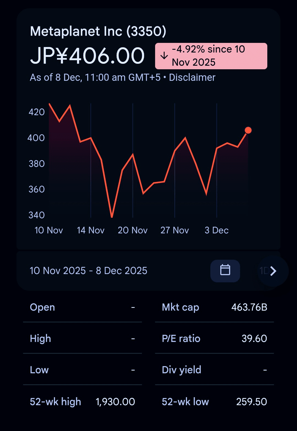This screenshot has height=431, width=297.
Task: Click the Metaplanet Inc (3350) title
Action: 98,31
